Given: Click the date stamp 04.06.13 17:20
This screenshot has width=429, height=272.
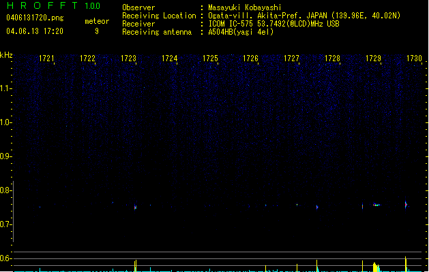Looking at the screenshot, I should pyautogui.click(x=35, y=31).
